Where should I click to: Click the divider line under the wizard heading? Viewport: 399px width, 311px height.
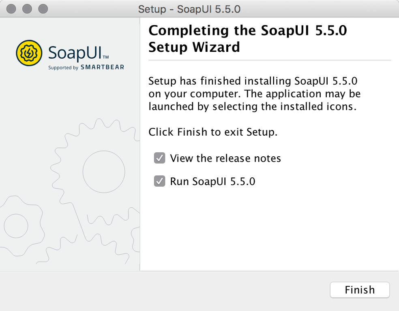[x=269, y=60]
